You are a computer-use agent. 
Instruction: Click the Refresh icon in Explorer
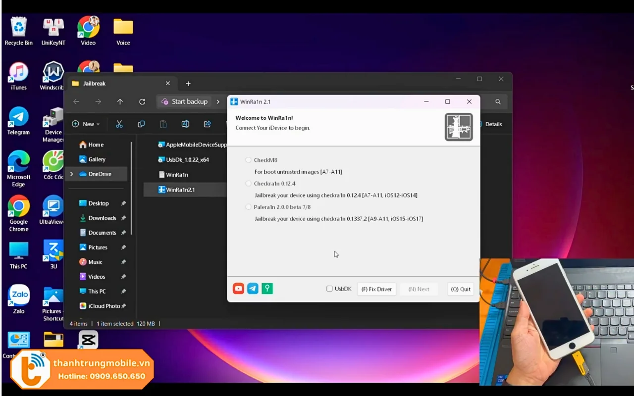click(x=142, y=101)
